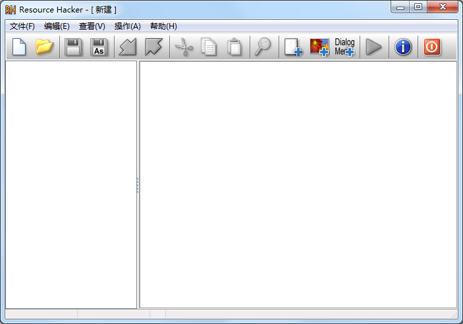Image resolution: width=463 pixels, height=324 pixels.
Task: Click the Find magnifier icon
Action: pos(263,47)
